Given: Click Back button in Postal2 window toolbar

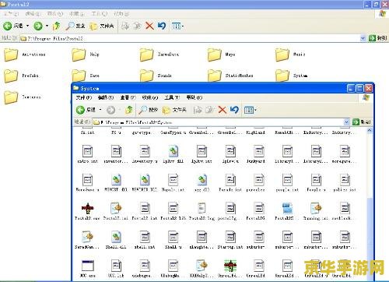Looking at the screenshot, I should coord(12,26).
